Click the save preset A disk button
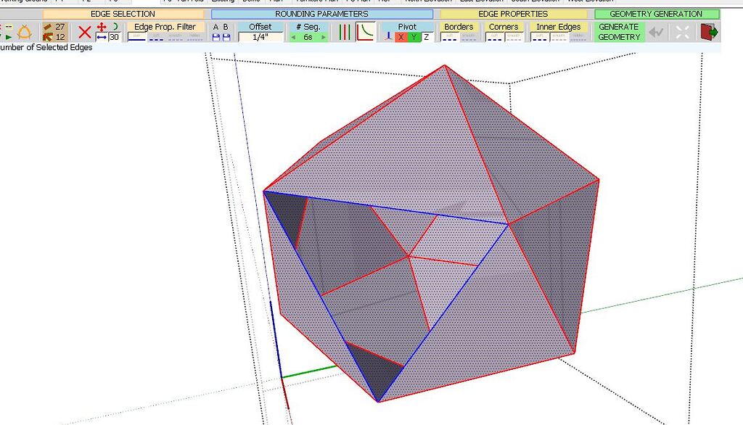This screenshot has width=743, height=425. coord(215,37)
